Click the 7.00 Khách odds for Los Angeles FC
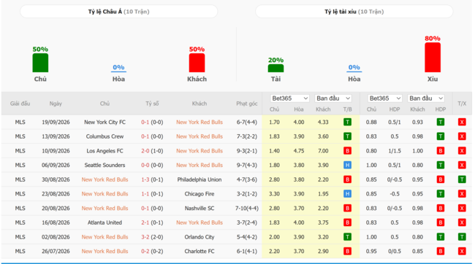 pyautogui.click(x=323, y=151)
